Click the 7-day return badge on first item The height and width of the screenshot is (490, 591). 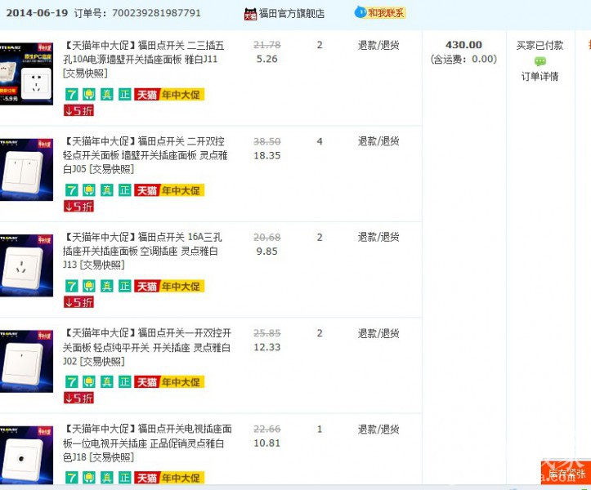click(71, 94)
